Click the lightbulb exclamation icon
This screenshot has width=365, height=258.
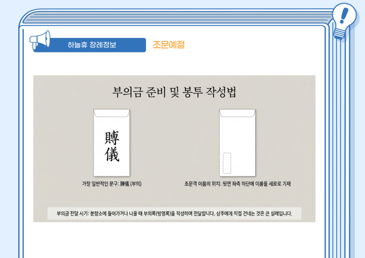(344, 20)
